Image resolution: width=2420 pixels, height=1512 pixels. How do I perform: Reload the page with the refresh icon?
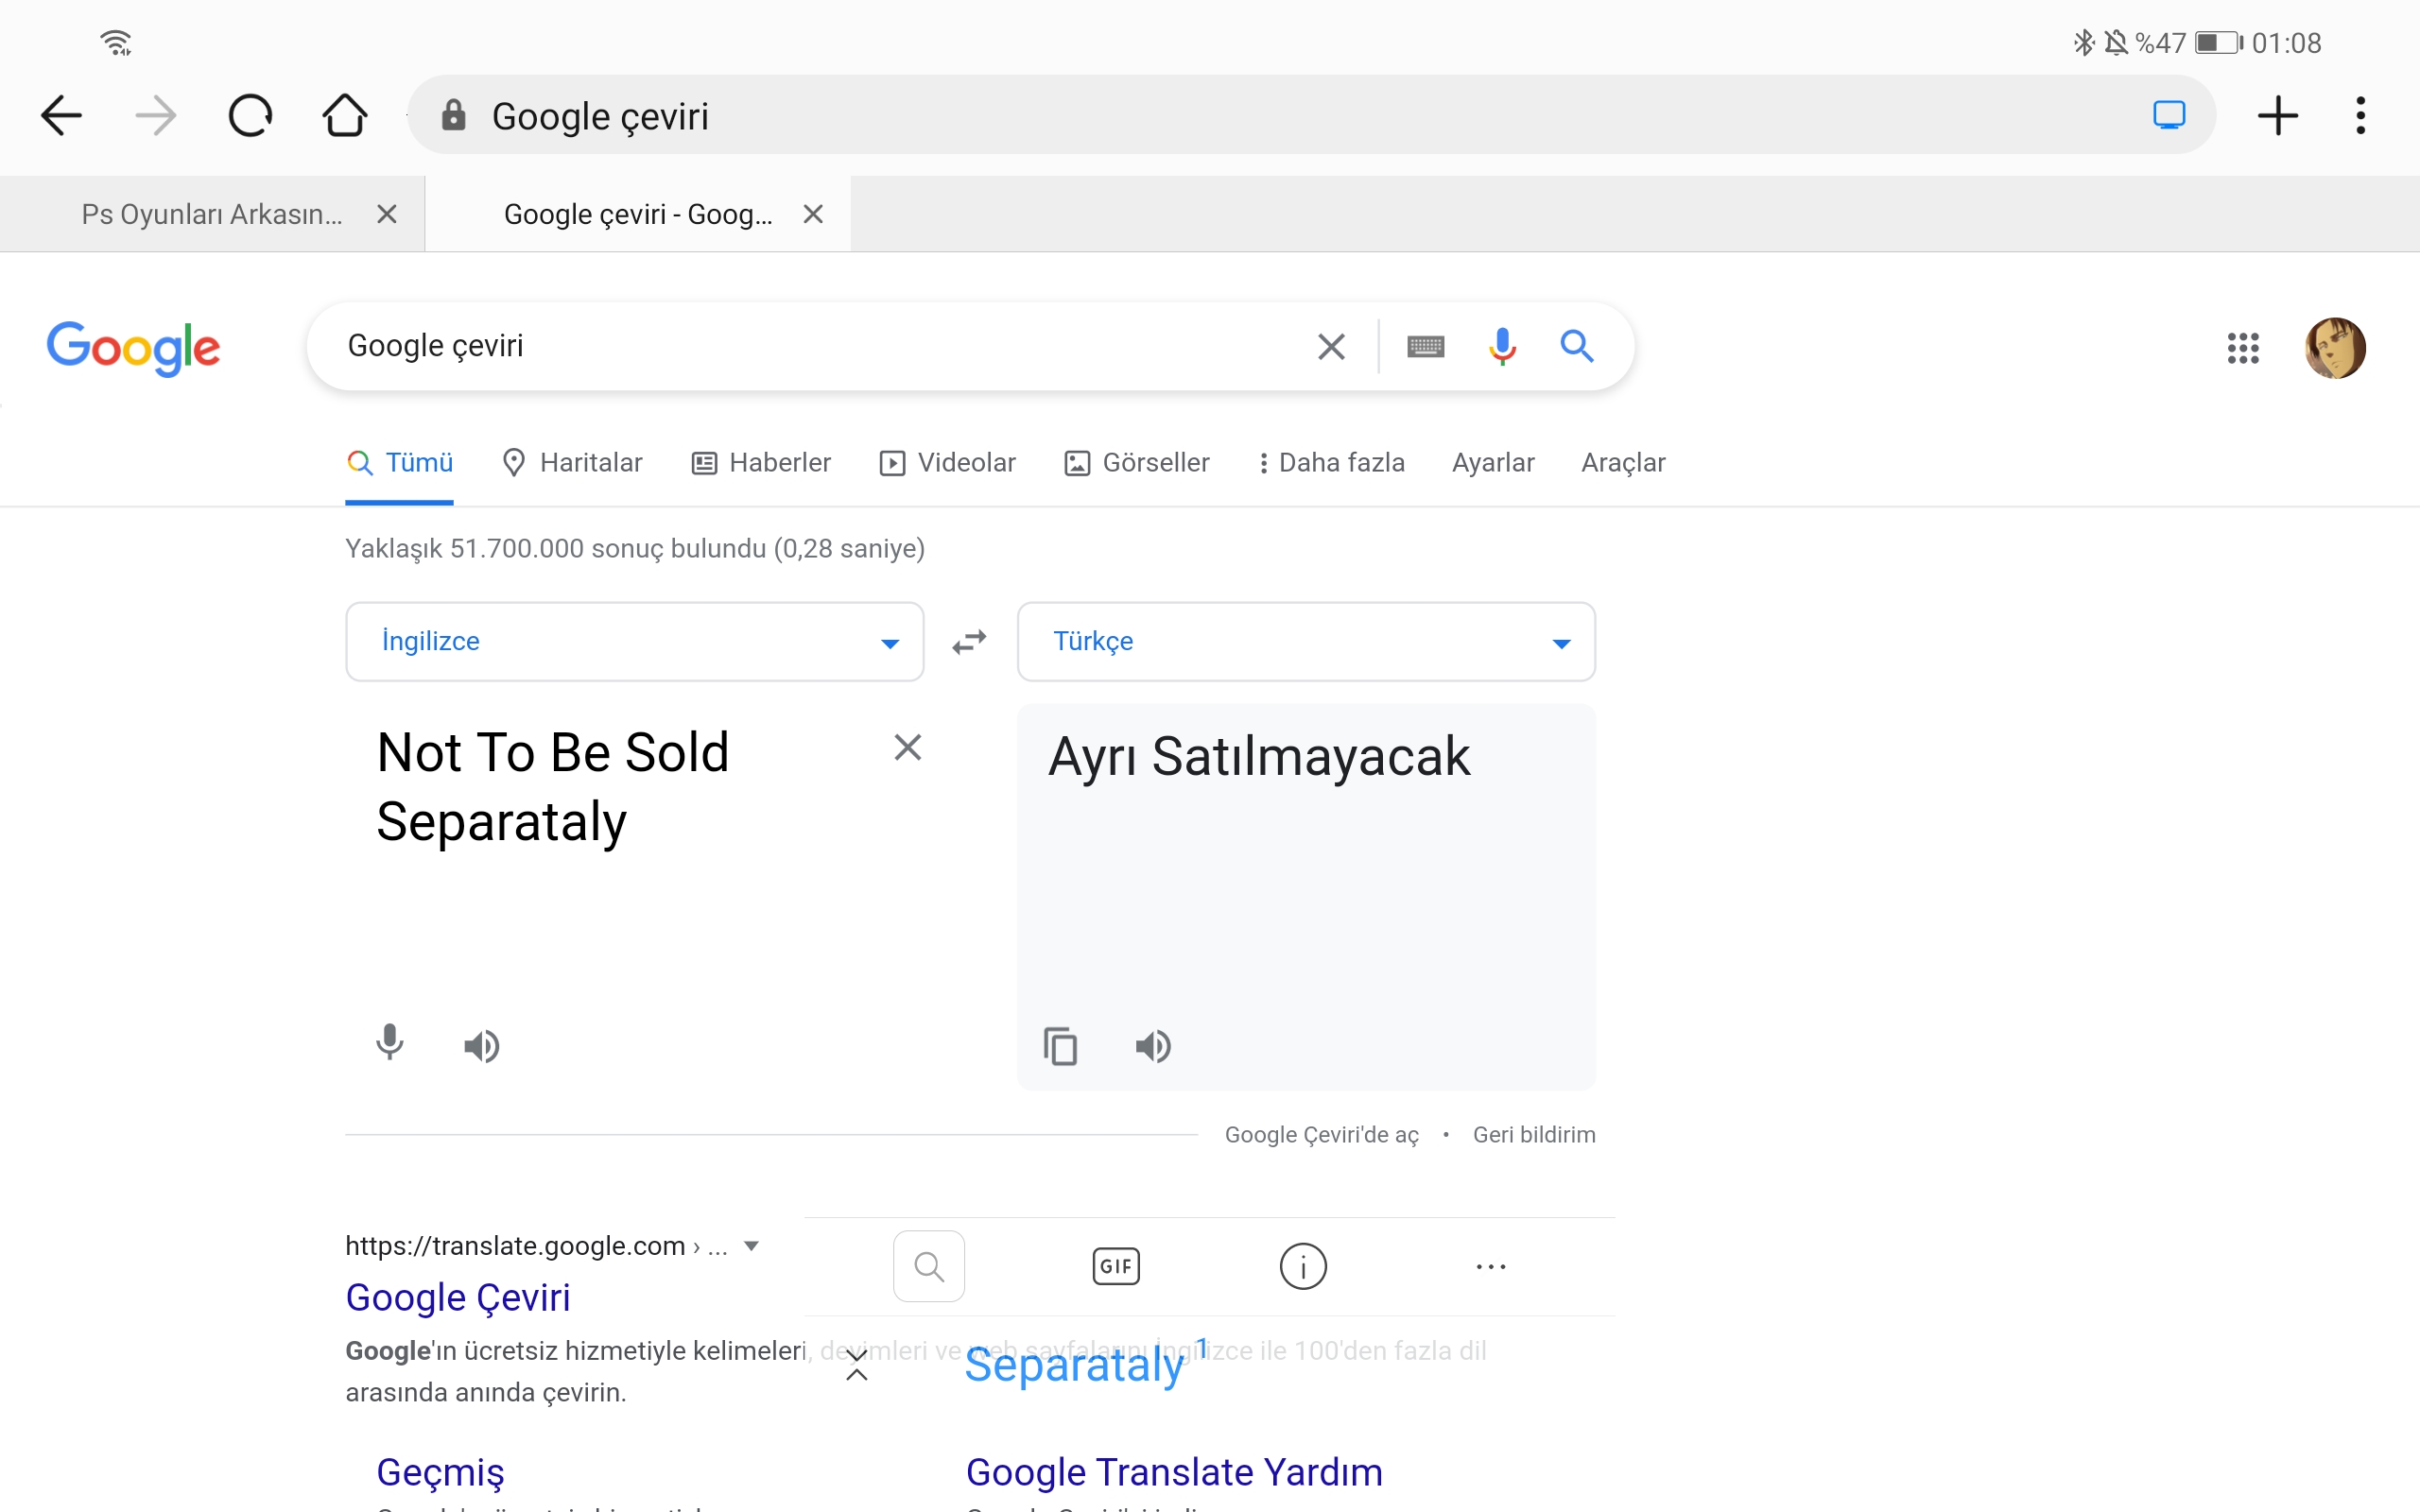250,116
